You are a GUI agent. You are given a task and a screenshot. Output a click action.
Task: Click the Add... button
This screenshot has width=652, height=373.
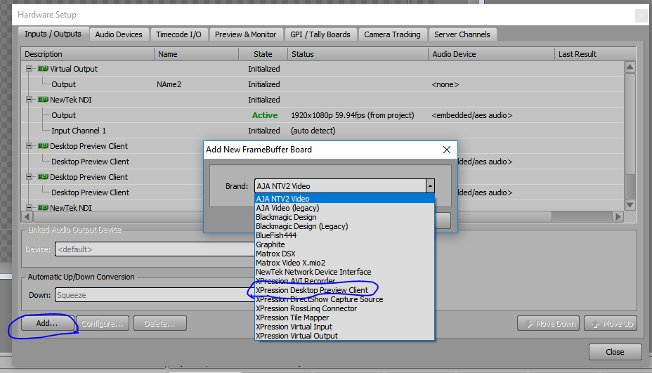coord(47,323)
